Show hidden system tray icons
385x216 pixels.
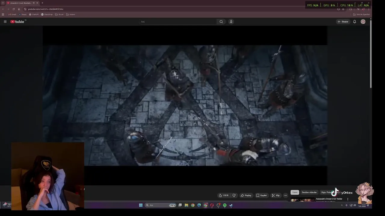point(342,205)
